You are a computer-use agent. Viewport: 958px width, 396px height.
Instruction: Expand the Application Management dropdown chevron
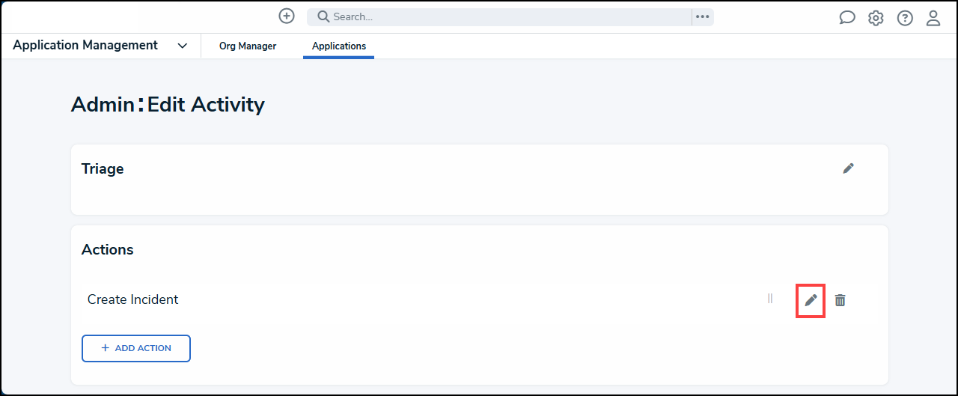[183, 46]
